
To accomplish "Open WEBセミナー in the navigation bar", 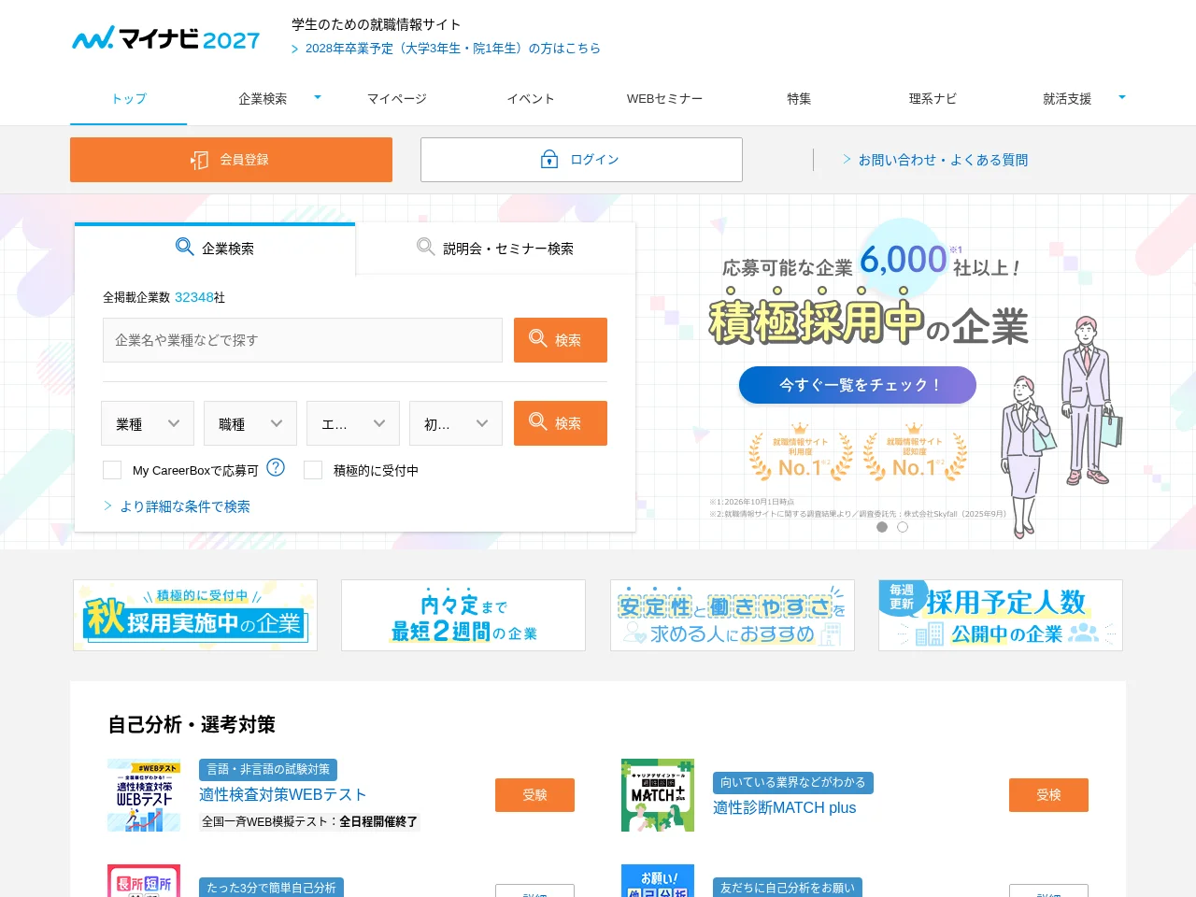I will (x=664, y=98).
